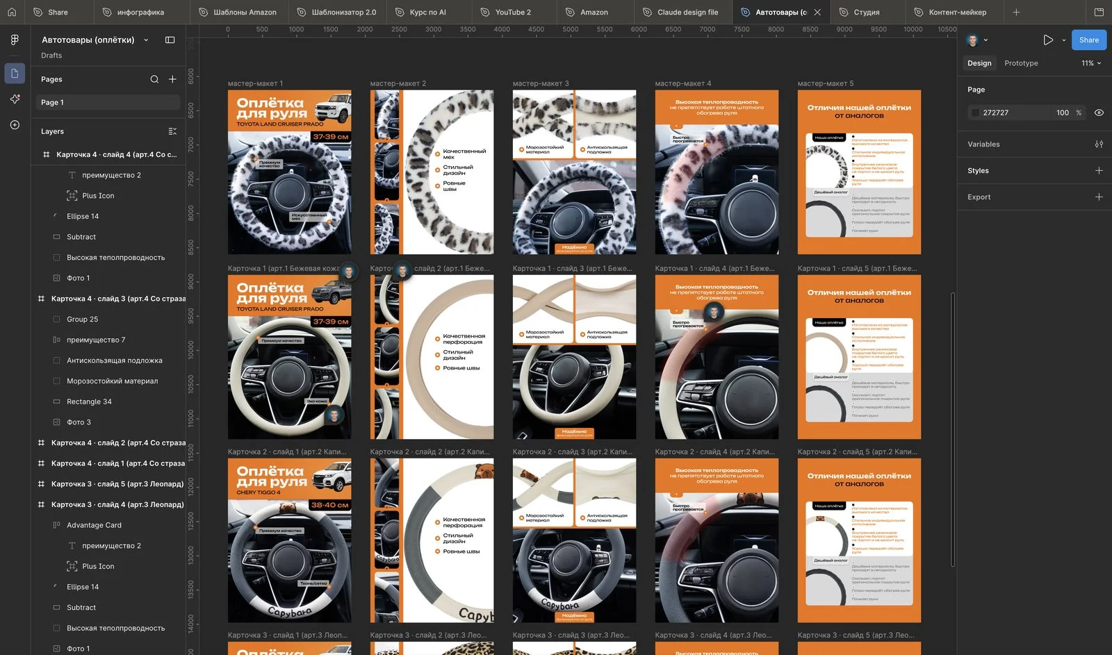Click the 272727 page color swatch
Viewport: 1112px width, 655px height.
[975, 113]
